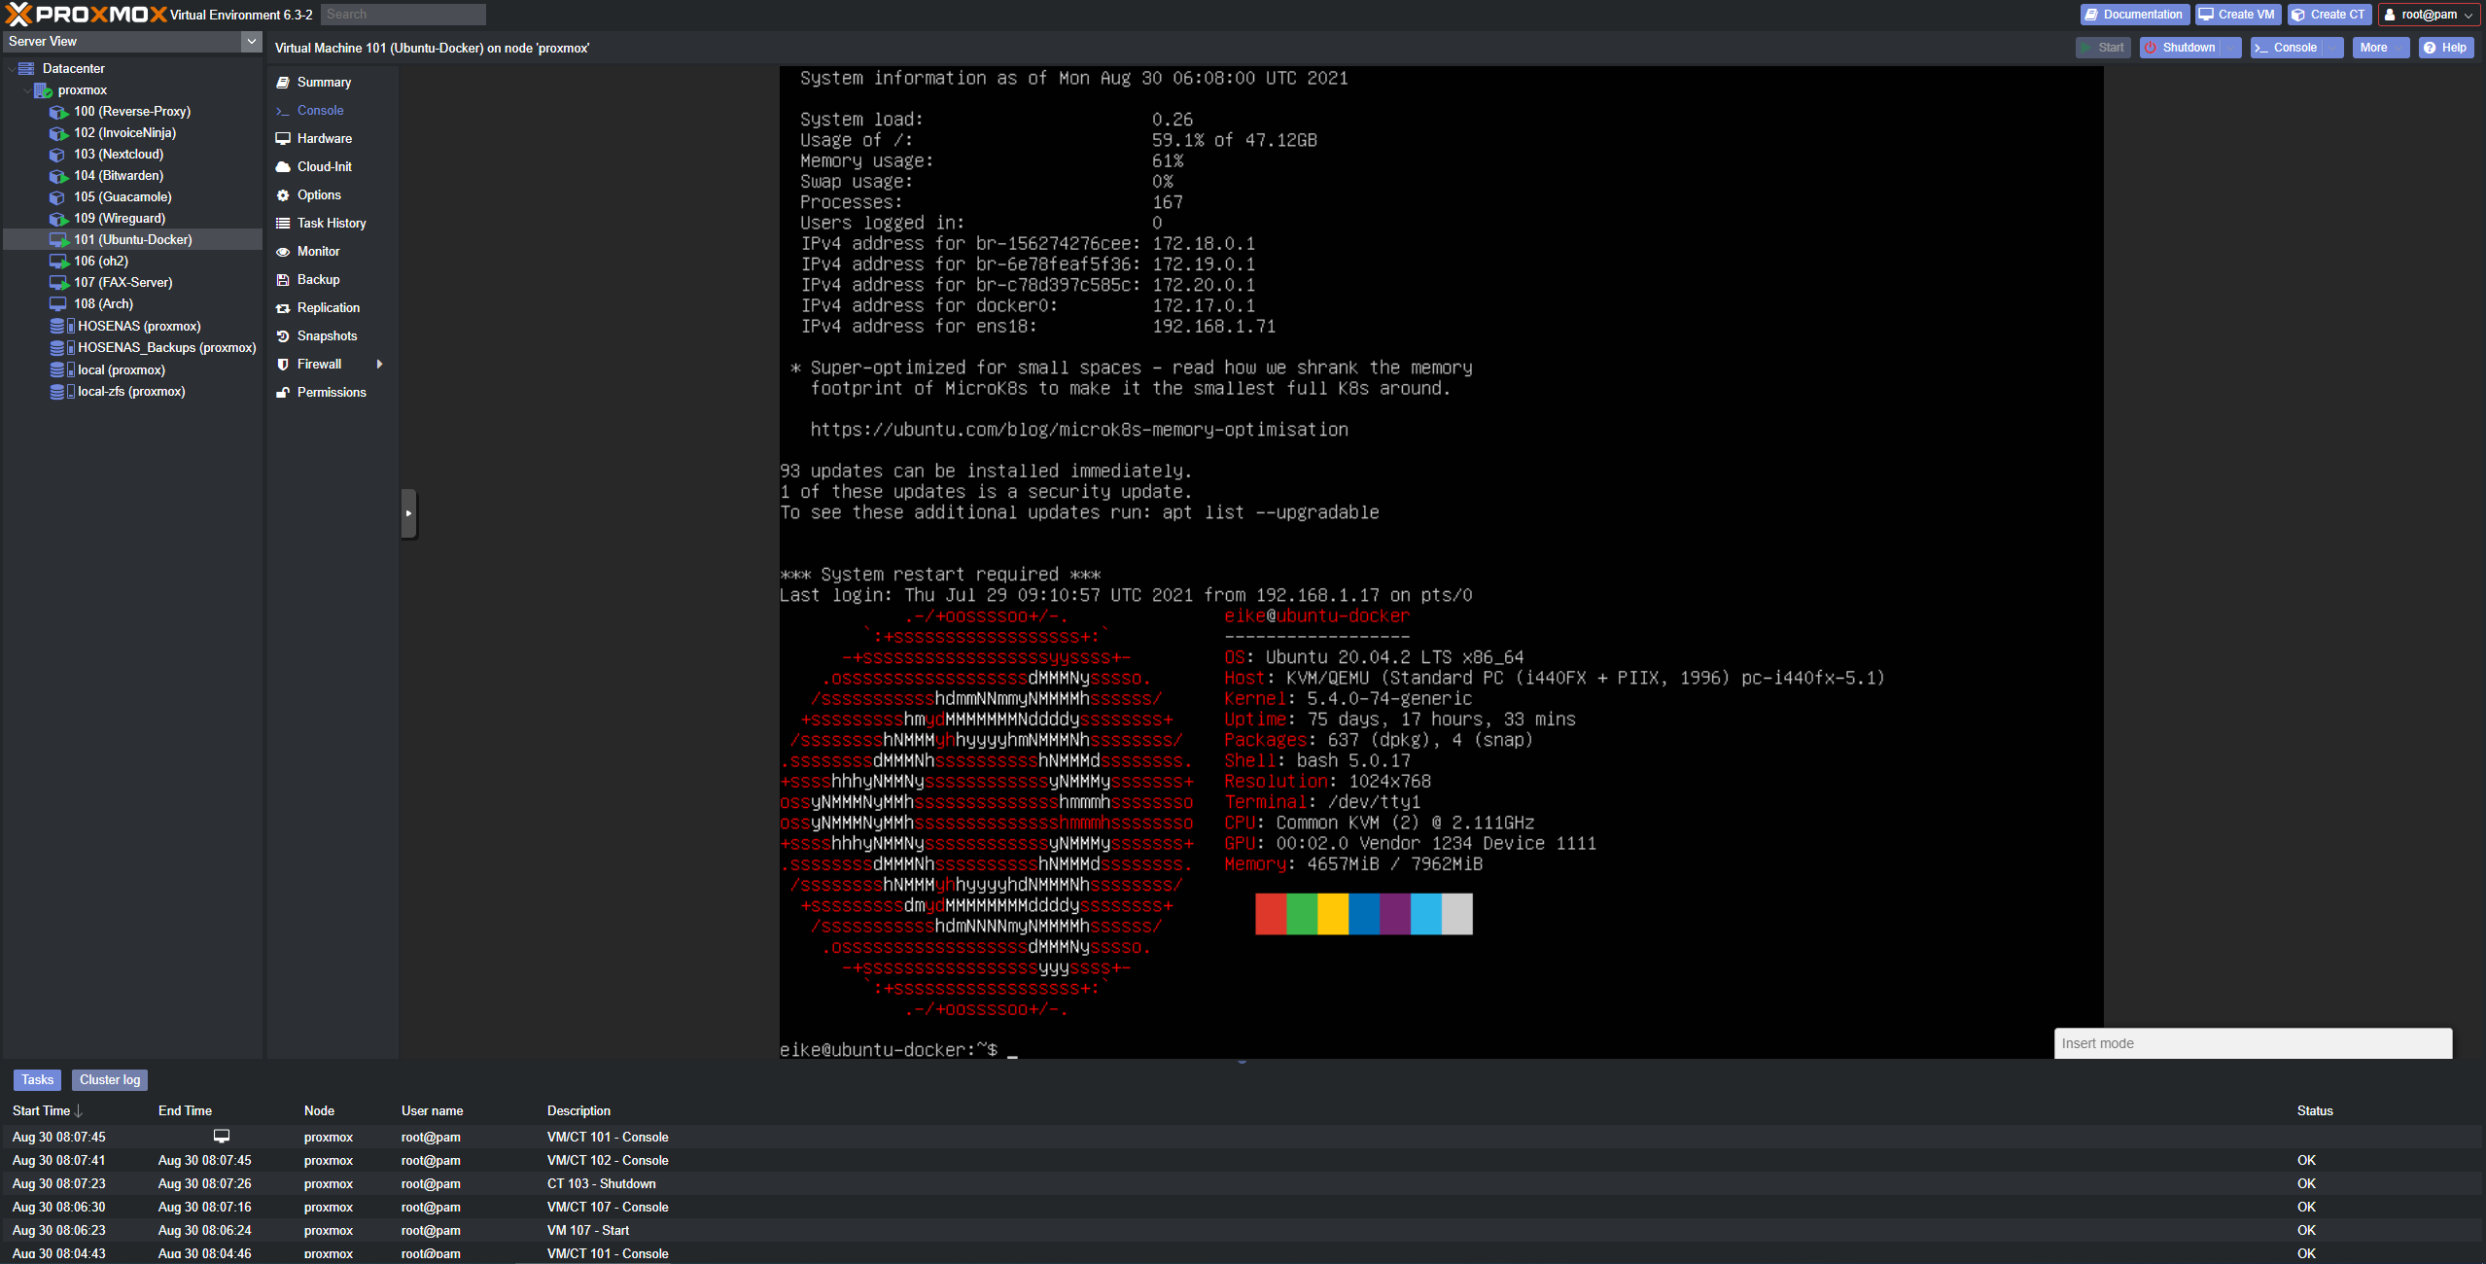Click the VM icon of 107 (FAX-Server)
Viewport: 2486px width, 1264px height.
pyautogui.click(x=58, y=283)
